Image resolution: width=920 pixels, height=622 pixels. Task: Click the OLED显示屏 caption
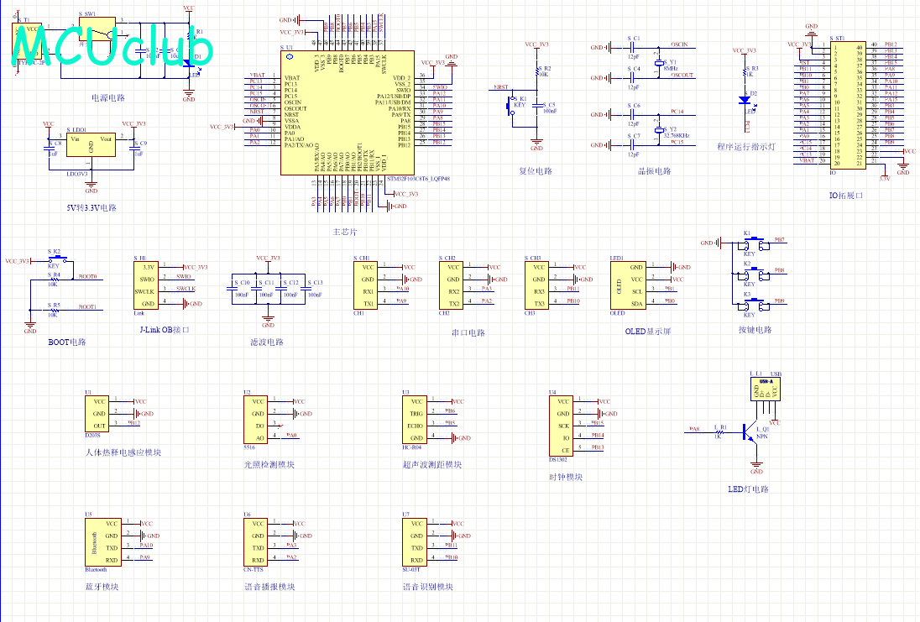[648, 331]
